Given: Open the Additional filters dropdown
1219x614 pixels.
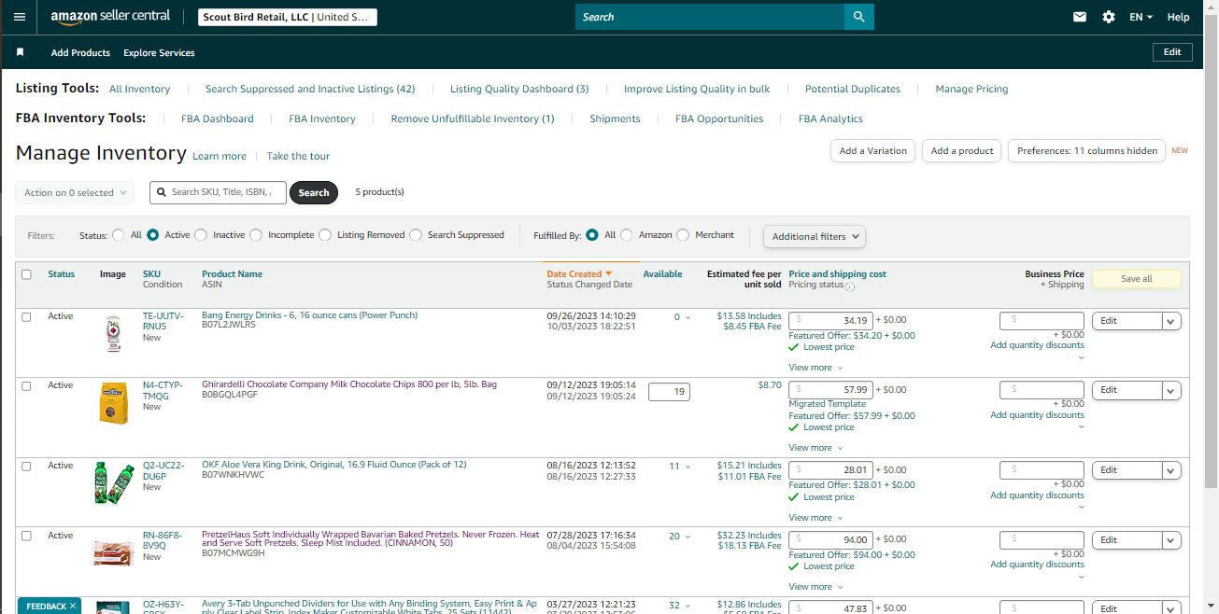Looking at the screenshot, I should click(x=815, y=236).
